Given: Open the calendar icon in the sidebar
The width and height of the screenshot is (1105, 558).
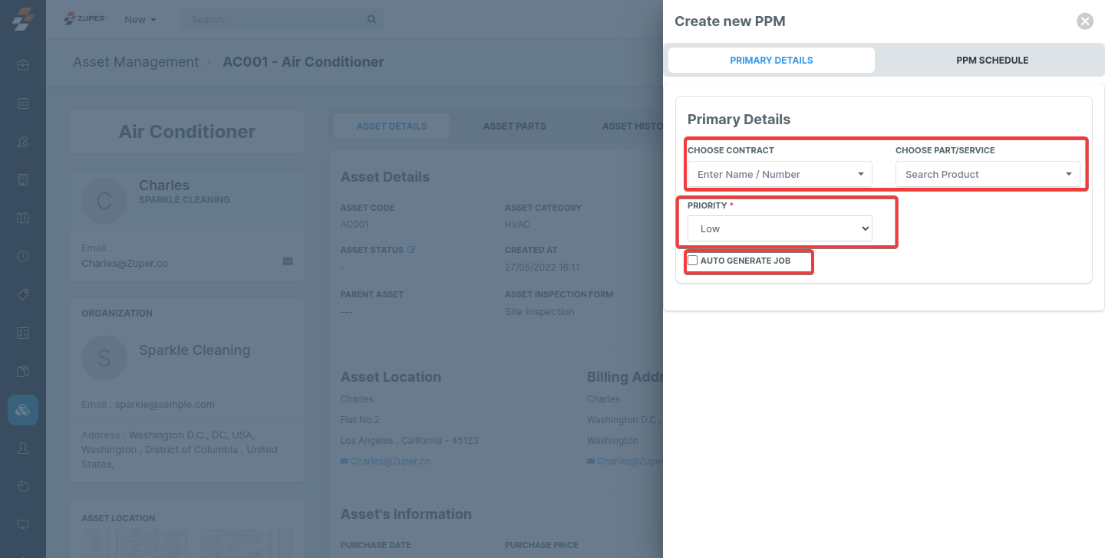Looking at the screenshot, I should tap(23, 103).
